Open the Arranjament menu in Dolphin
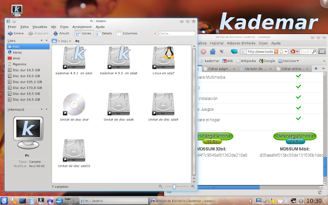Image resolution: width=328 pixels, height=205 pixels. coord(82,27)
